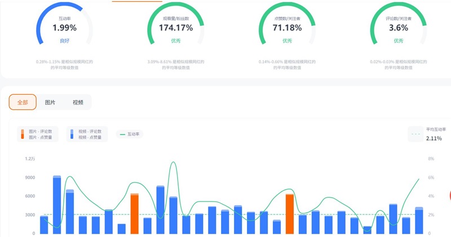The image size is (451, 237).
Task: Toggle the 图片 评论数/点赞量 legend series
Action: click(39, 134)
